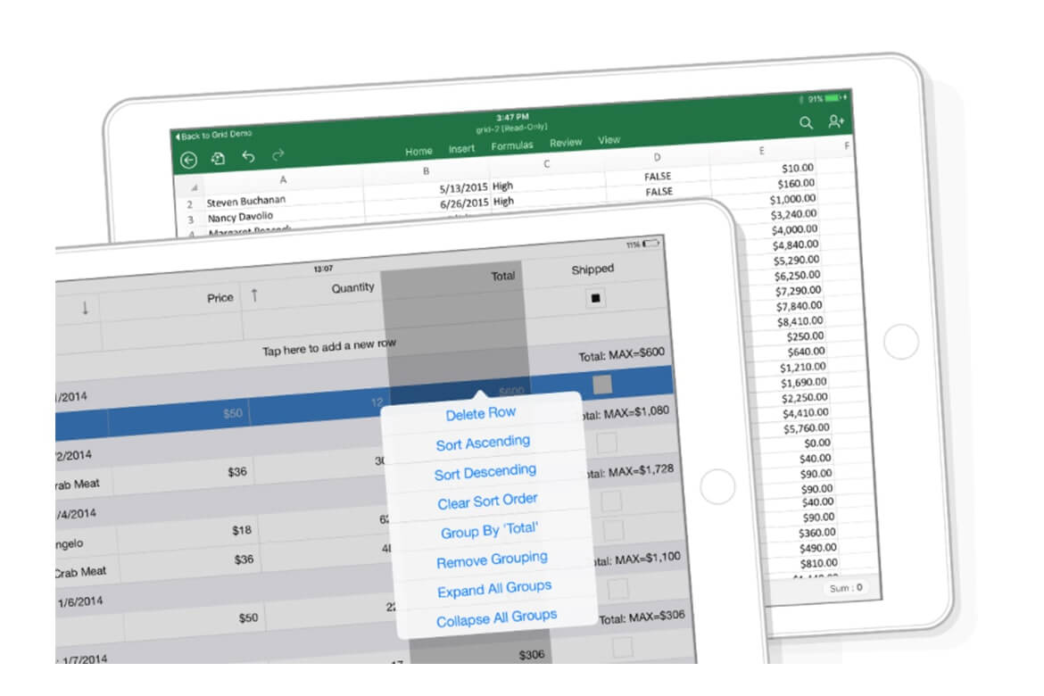Open search with the magnifying glass icon

[x=806, y=123]
